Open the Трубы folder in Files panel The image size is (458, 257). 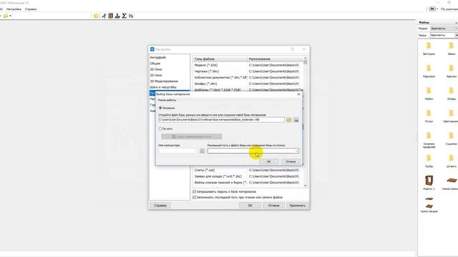pos(429,161)
